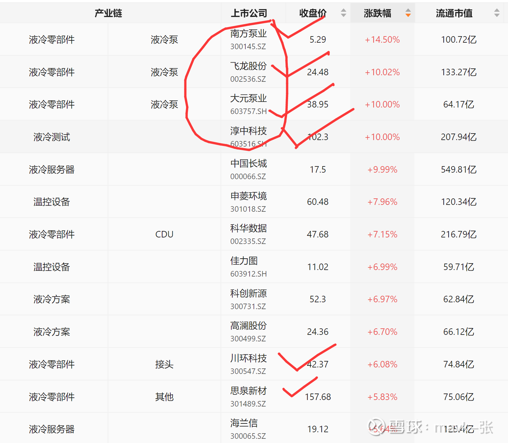
Task: Open stock 南方泵业
Action: [249, 34]
